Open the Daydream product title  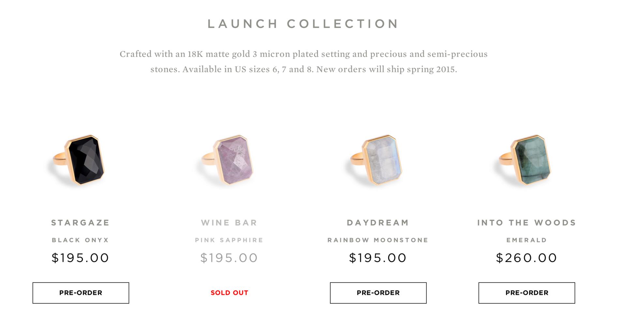tap(378, 223)
